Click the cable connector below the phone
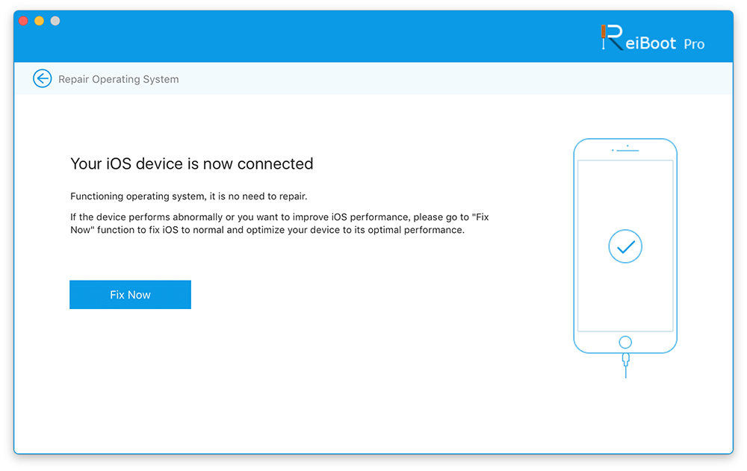 [x=625, y=365]
